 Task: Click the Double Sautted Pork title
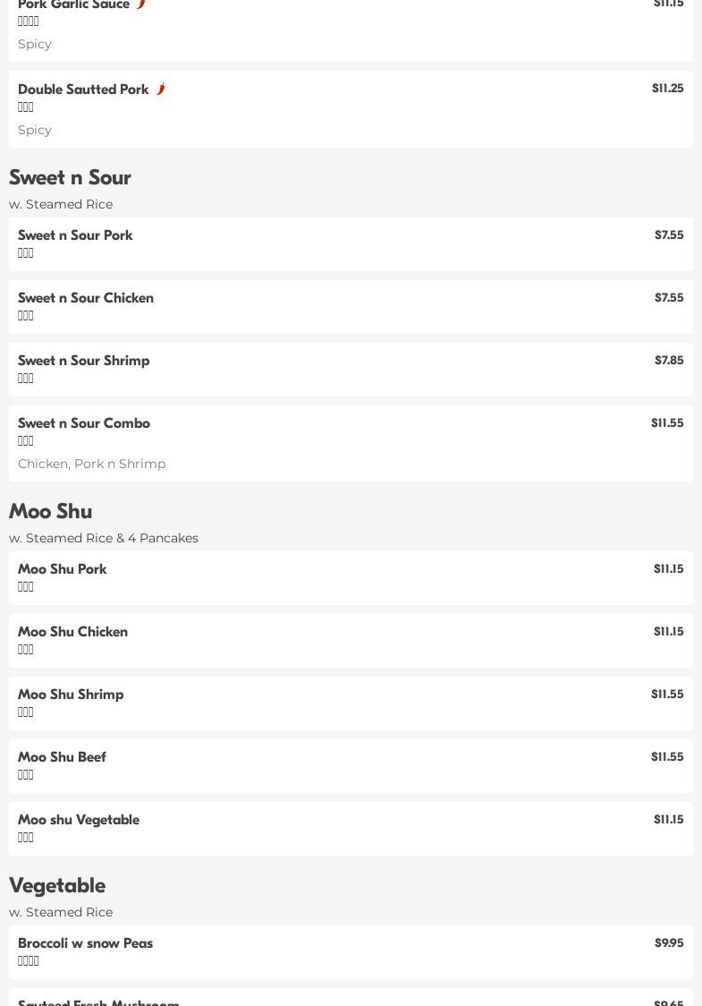click(x=83, y=90)
